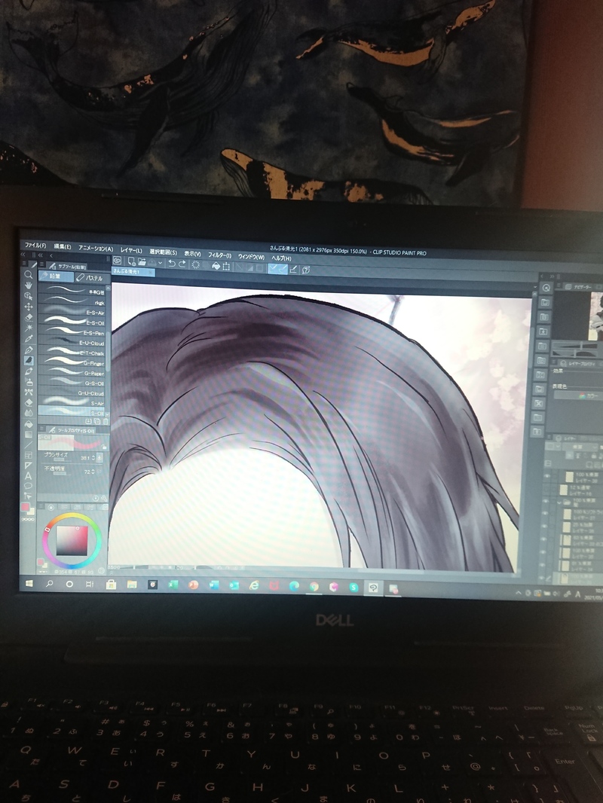
Task: Open Quick Access icon in right dock
Action: [x=546, y=289]
